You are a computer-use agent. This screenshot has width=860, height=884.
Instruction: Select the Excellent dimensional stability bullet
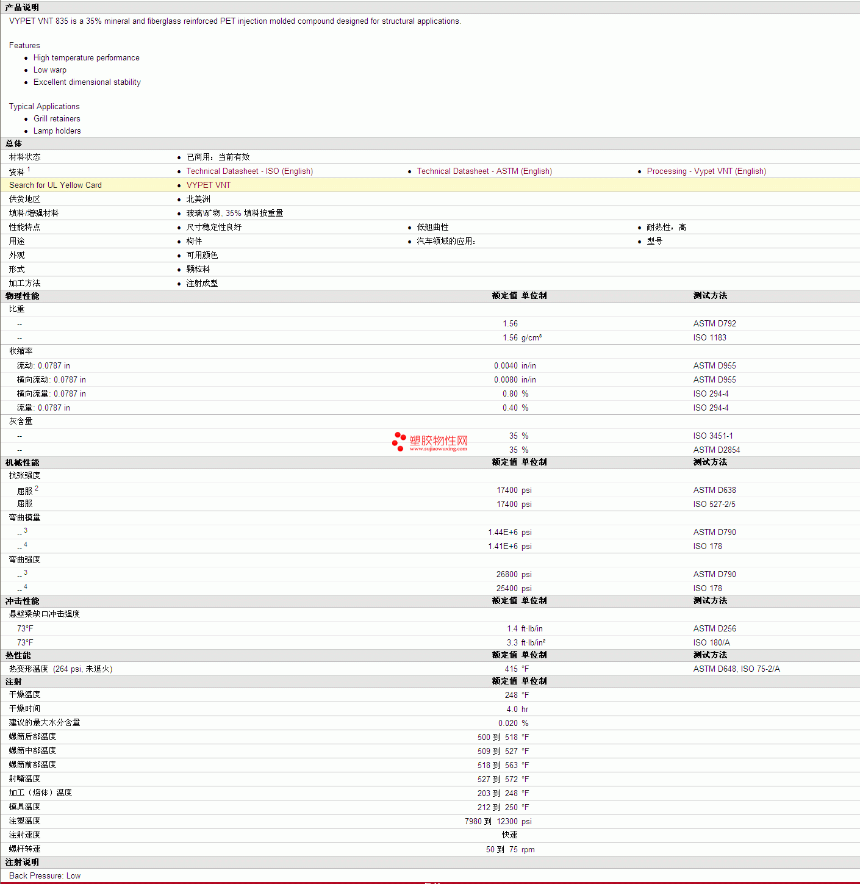pyautogui.click(x=87, y=82)
